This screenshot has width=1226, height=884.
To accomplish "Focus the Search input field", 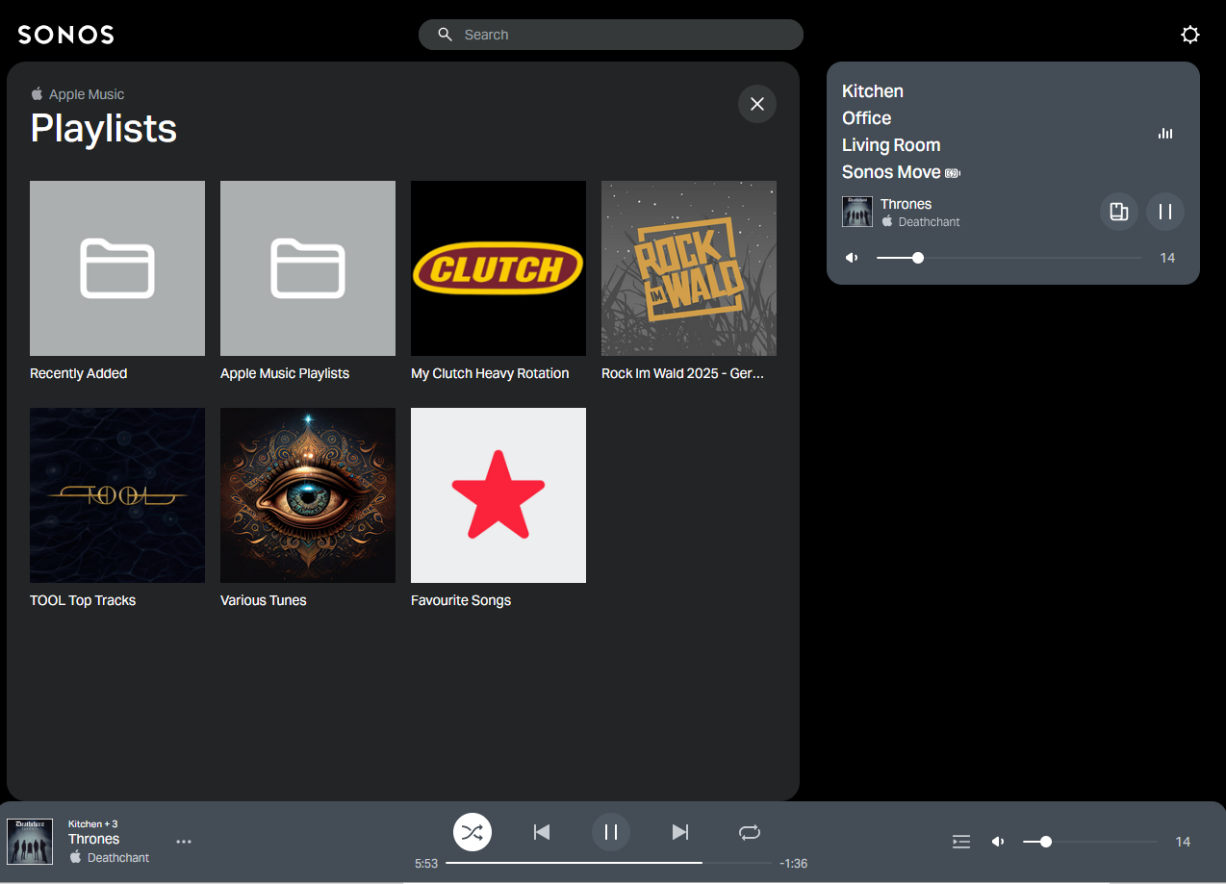I will 611,35.
